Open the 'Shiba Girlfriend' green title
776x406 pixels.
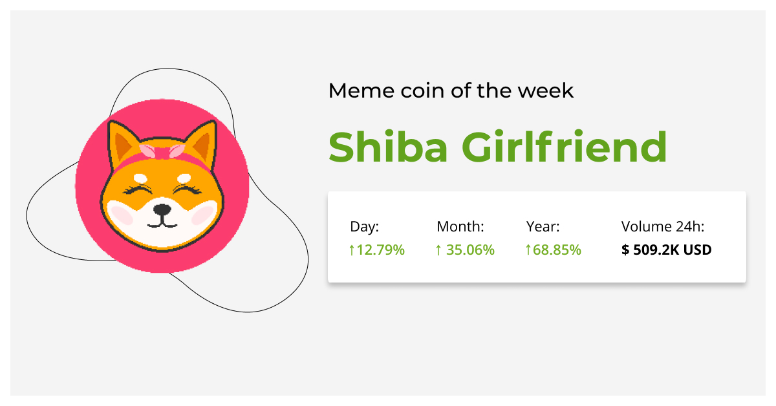click(497, 147)
